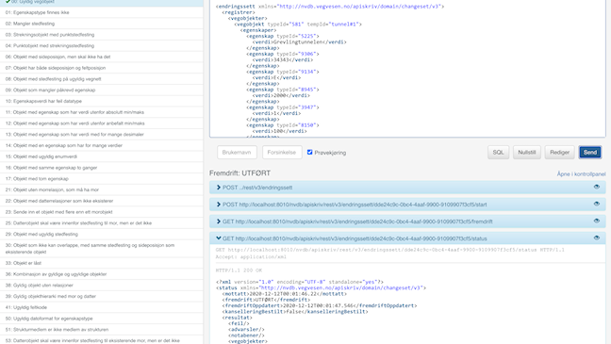Select 11: verdi utenfor absolutt min/maks
The image size is (611, 344).
click(101, 112)
